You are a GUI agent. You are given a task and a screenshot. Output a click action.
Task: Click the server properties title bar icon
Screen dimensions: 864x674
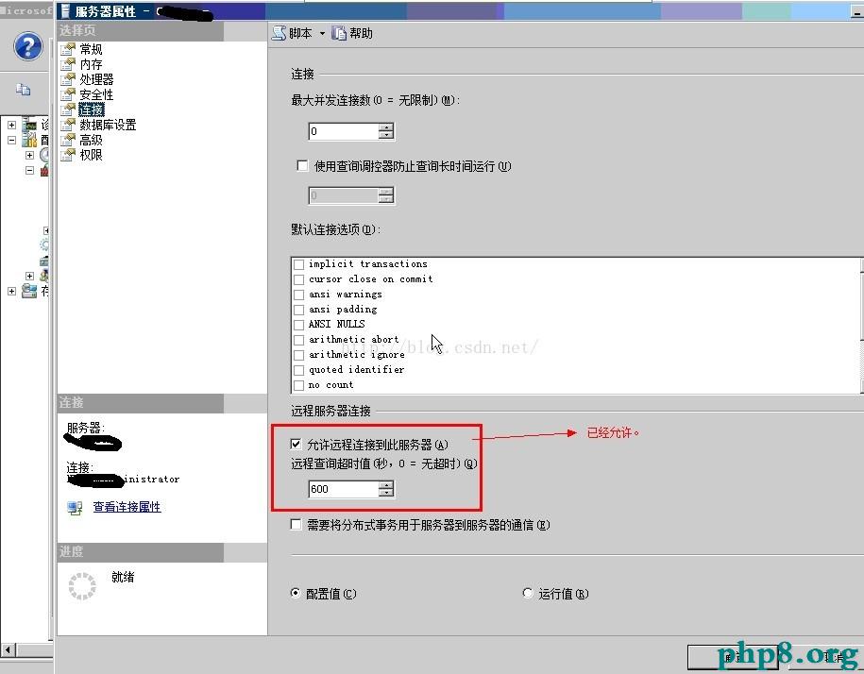coord(65,11)
